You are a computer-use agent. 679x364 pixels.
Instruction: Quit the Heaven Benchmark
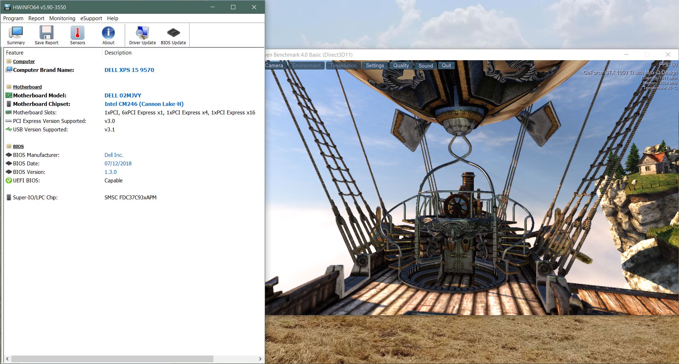pyautogui.click(x=447, y=66)
